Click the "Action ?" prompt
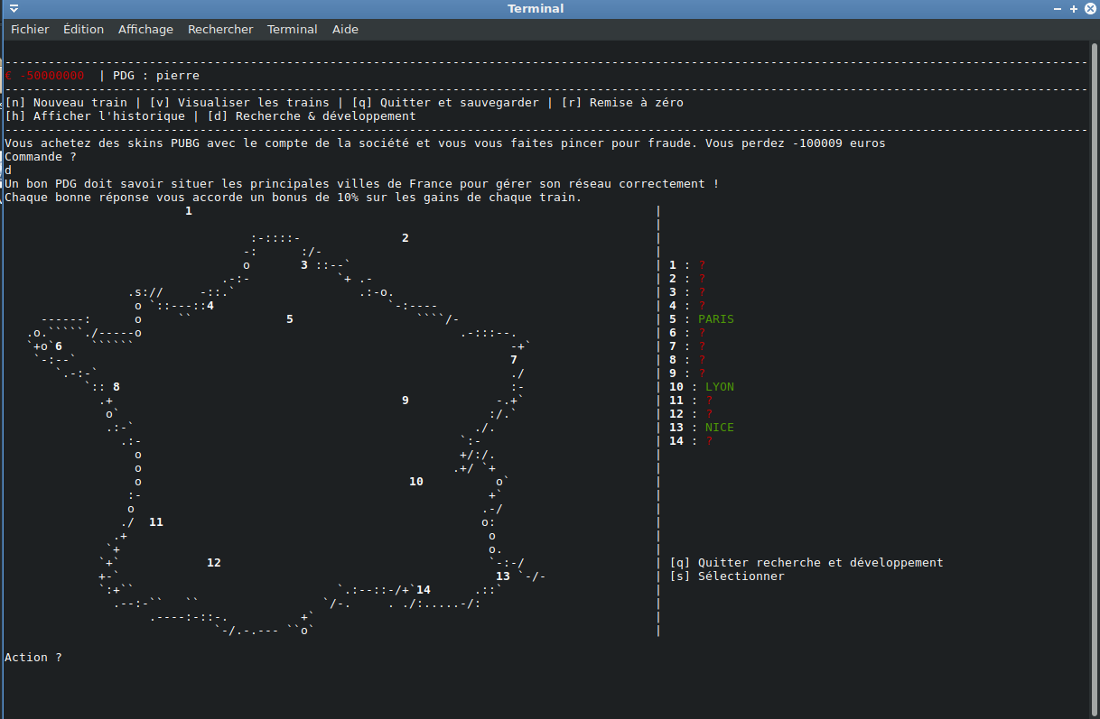 pyautogui.click(x=33, y=658)
